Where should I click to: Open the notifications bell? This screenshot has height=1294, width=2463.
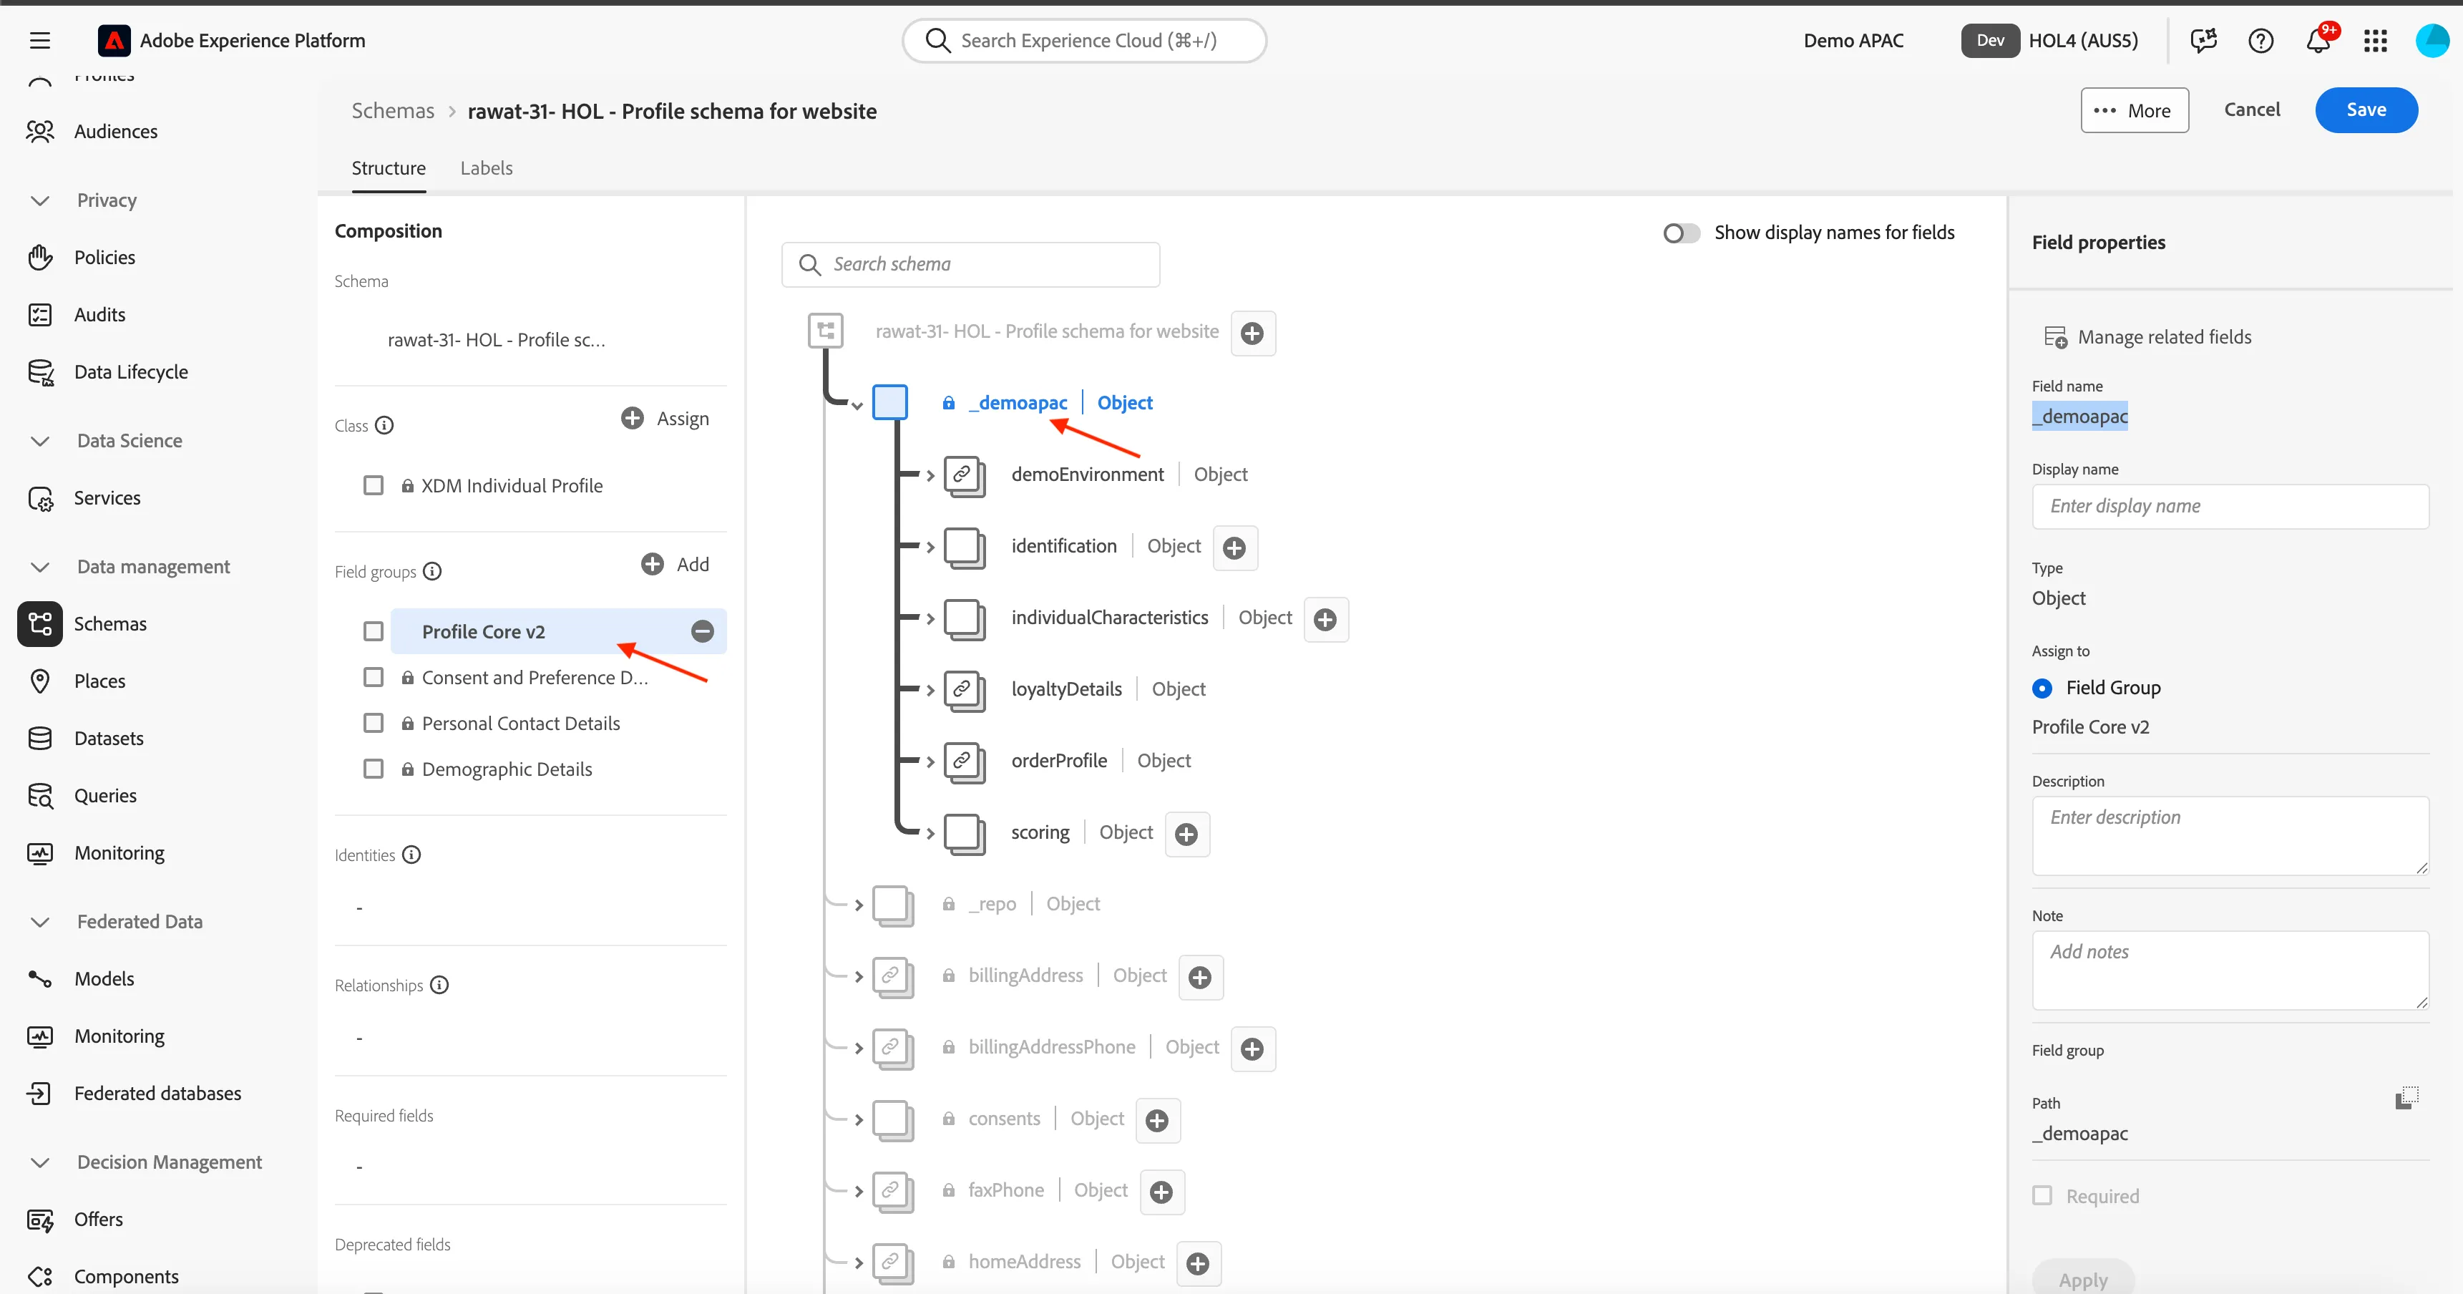2318,40
